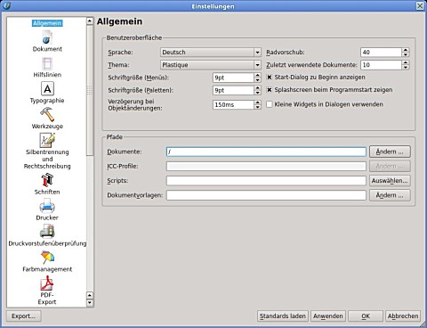Toggle Start-Dialog zu Beginn anzeigen
Screen dimensions: 427x328
(270, 78)
